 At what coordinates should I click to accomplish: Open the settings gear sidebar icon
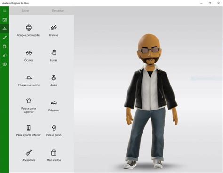click(5, 64)
